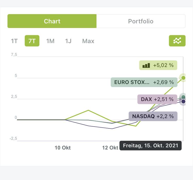
Task: Click the bar-chart icon in the +5,02 % label
Action: tap(146, 65)
